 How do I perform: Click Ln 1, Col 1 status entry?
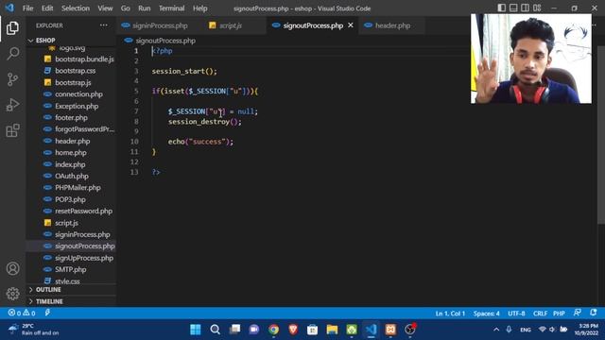coord(450,314)
